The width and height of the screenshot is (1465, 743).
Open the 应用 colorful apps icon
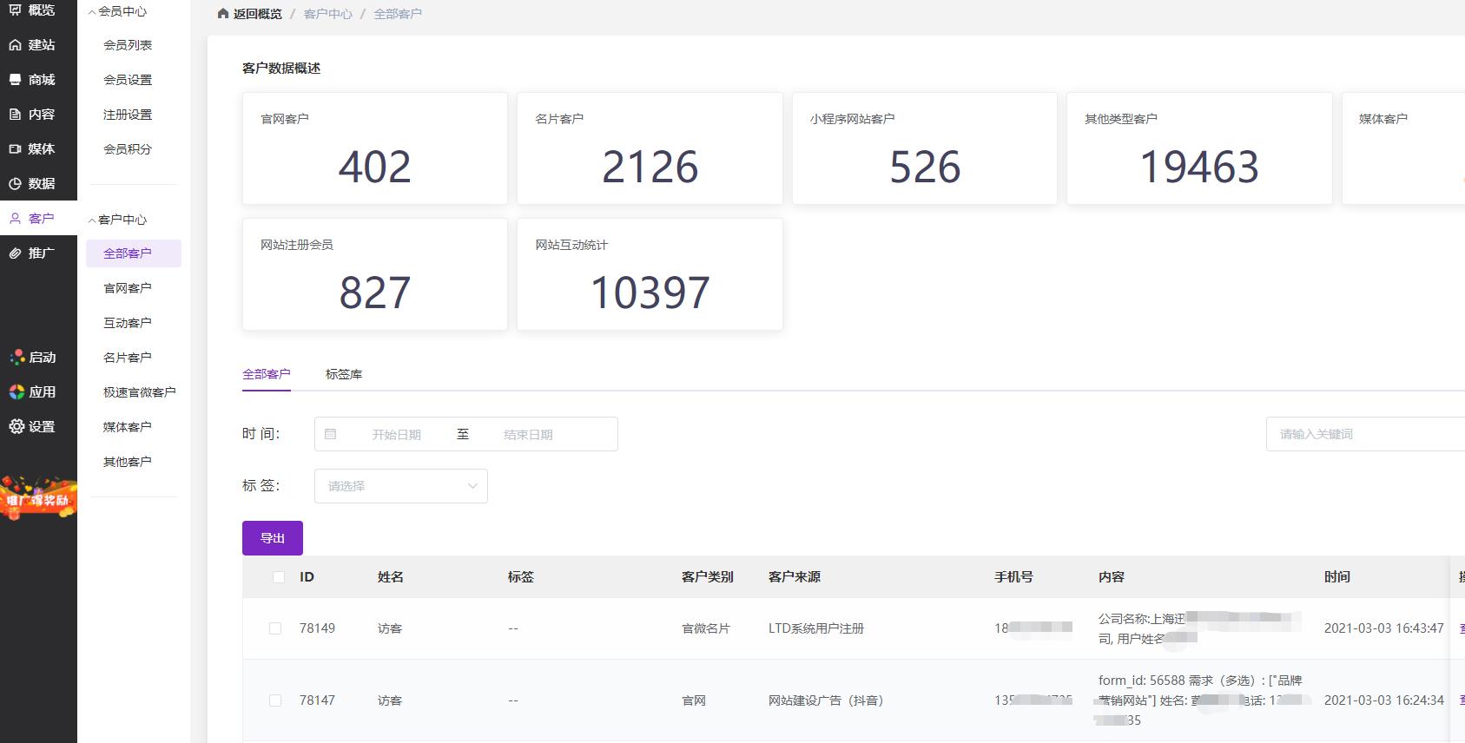pos(16,392)
